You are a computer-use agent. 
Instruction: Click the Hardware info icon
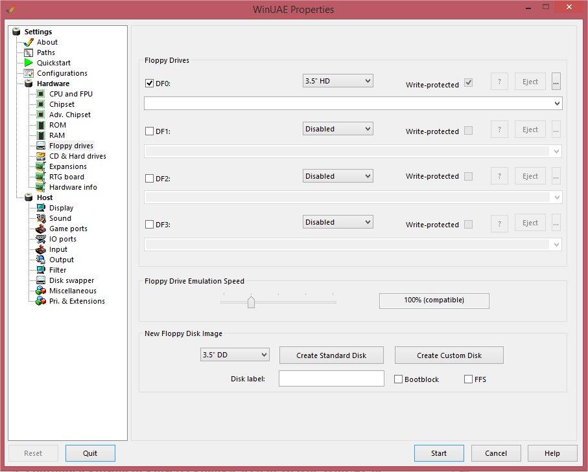(40, 187)
